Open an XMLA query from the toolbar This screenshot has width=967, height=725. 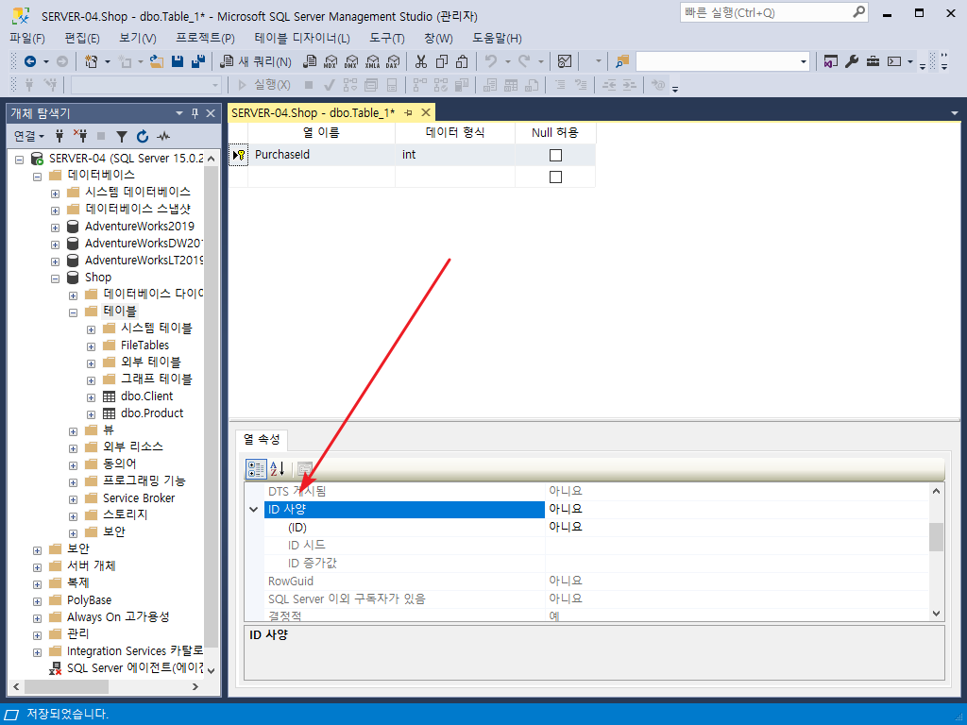[x=372, y=61]
